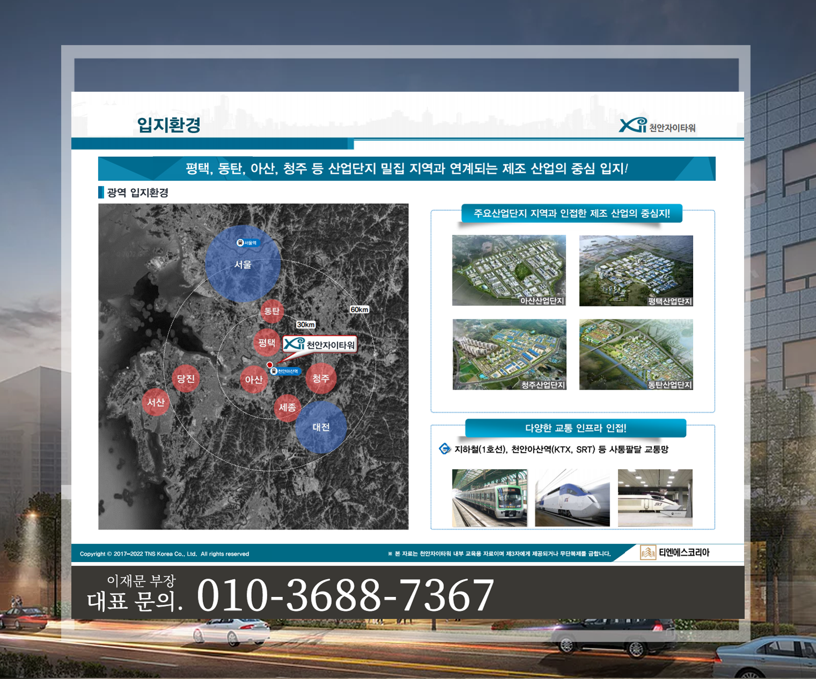The image size is (816, 679).
Task: Click the red 평택 circle on the map
Action: pos(266,342)
